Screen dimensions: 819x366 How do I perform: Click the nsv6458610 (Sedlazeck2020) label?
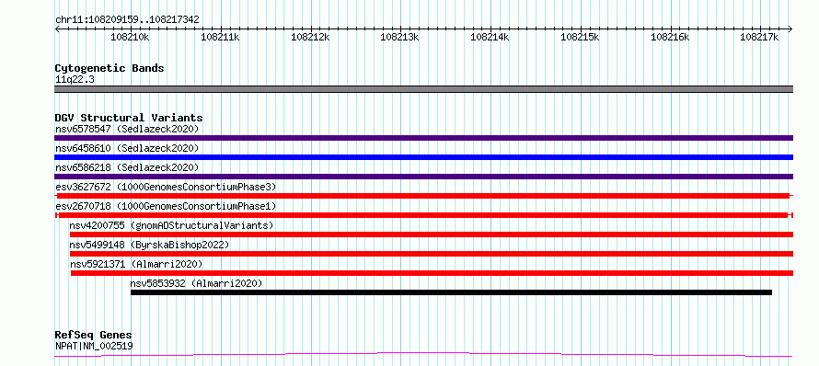127,148
